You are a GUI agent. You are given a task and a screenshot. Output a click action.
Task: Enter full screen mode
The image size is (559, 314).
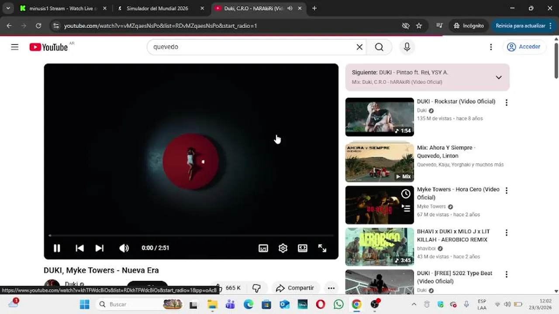(x=322, y=248)
